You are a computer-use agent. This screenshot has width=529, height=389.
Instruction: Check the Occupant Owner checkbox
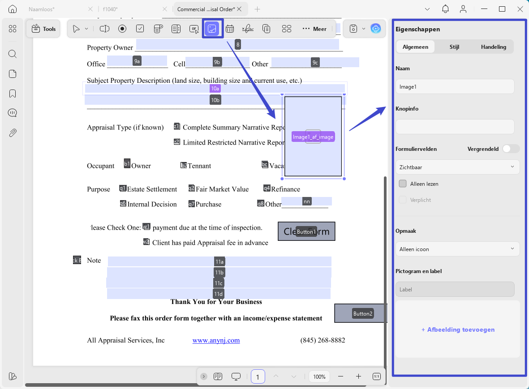127,163
